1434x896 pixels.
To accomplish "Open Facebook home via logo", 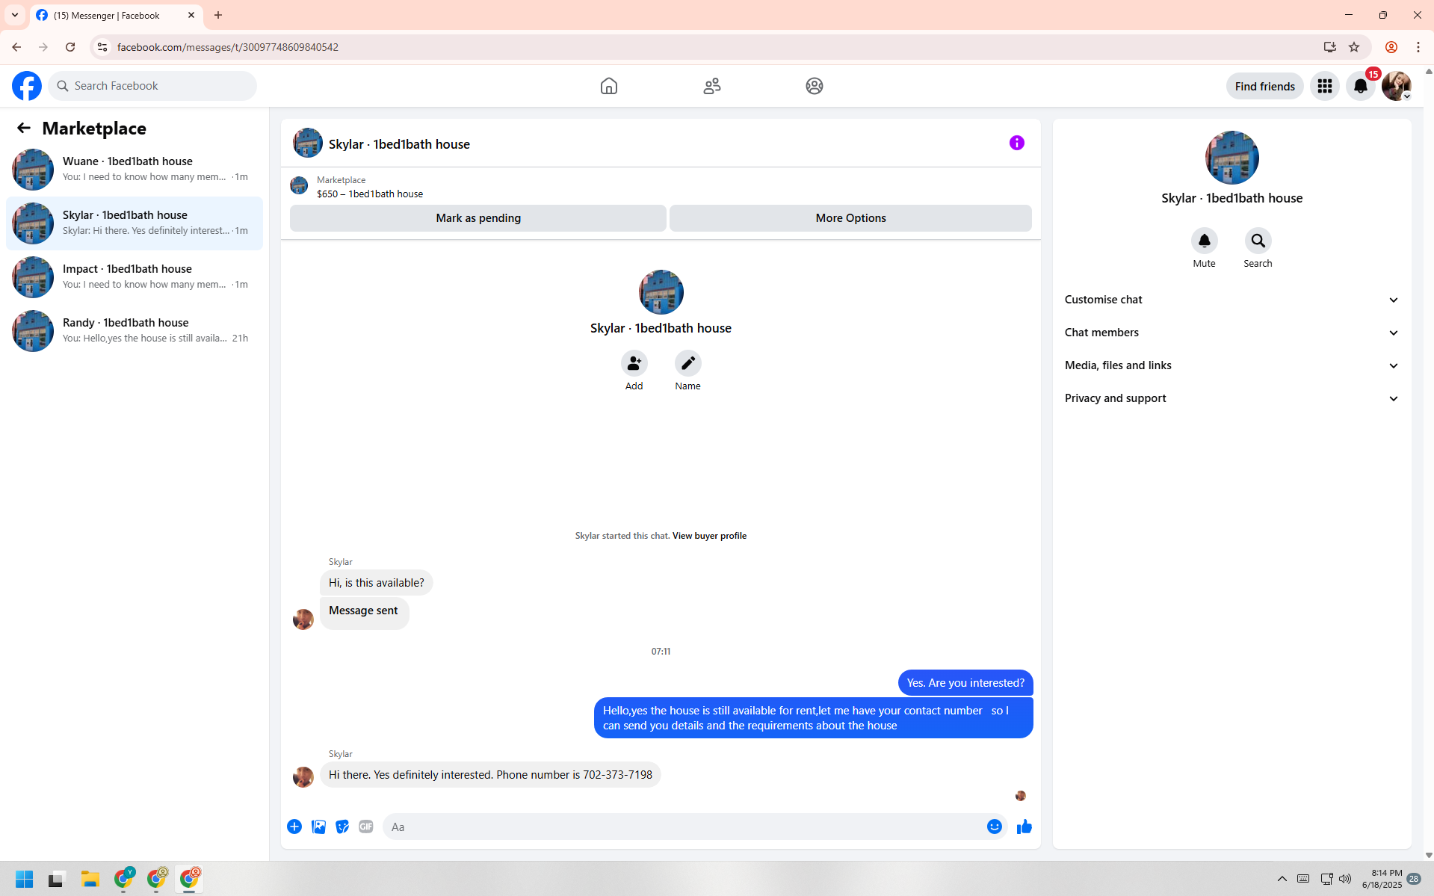I will click(27, 86).
